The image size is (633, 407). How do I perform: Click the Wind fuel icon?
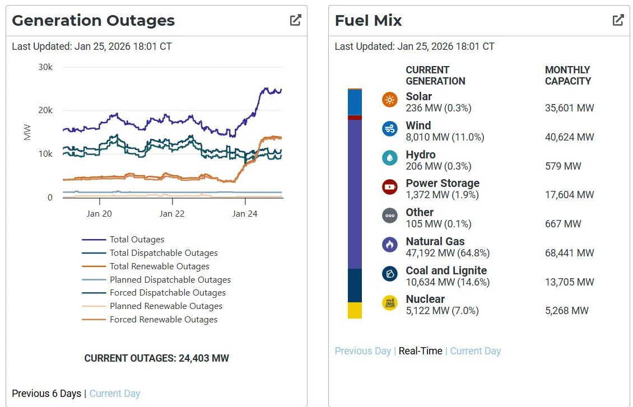(390, 128)
